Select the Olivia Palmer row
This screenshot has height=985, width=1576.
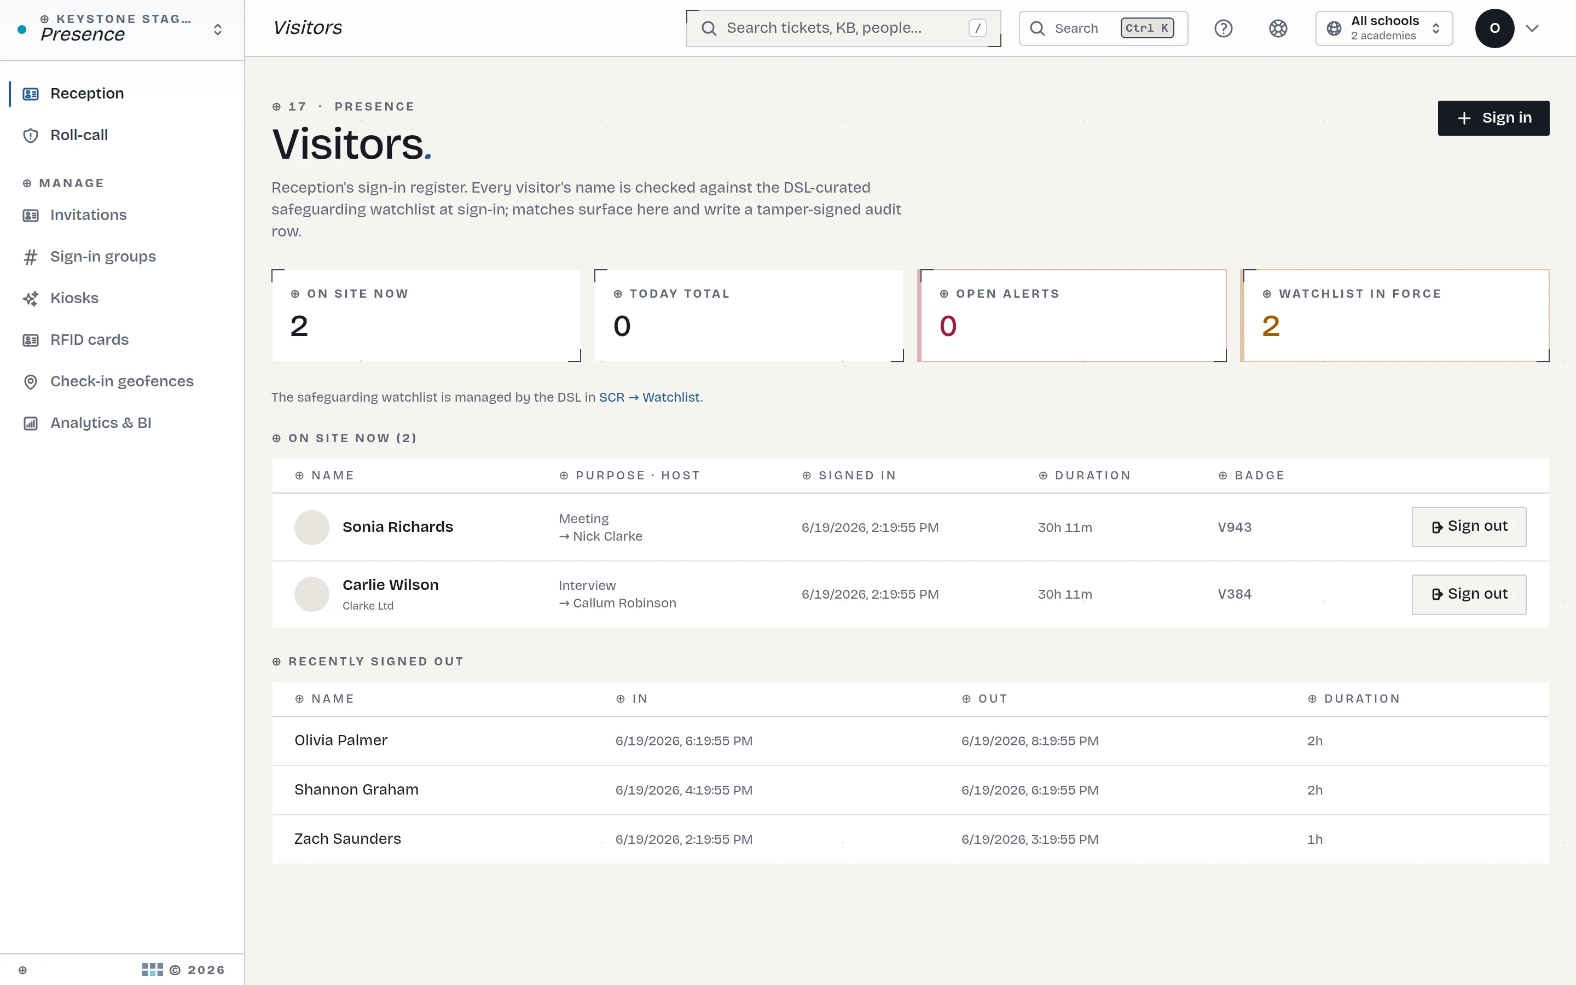(910, 741)
